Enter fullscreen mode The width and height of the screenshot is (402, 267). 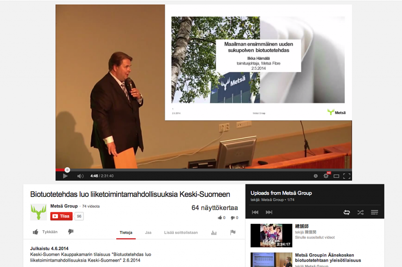click(347, 176)
